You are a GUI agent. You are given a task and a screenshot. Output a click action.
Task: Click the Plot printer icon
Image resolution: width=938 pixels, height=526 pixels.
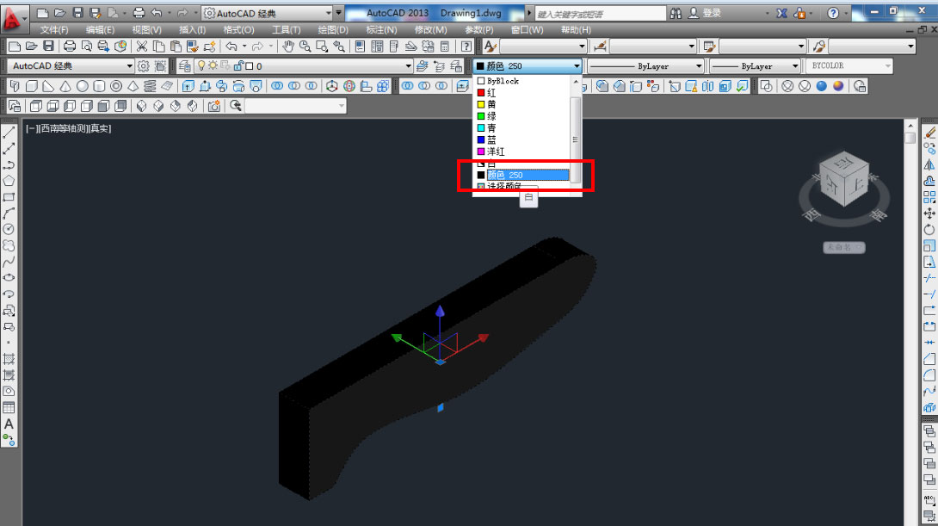(x=70, y=46)
